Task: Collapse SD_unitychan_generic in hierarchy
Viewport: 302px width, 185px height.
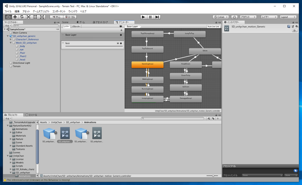Action: click(x=8, y=36)
